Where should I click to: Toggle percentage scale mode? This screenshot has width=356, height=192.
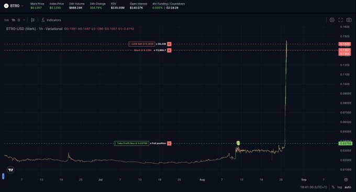pyautogui.click(x=333, y=187)
